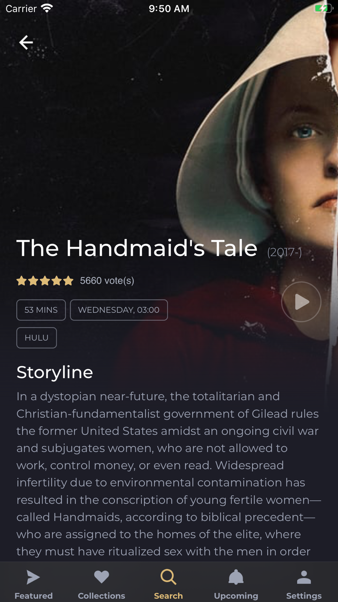Select the HULU network tag
338x602 pixels.
click(37, 338)
